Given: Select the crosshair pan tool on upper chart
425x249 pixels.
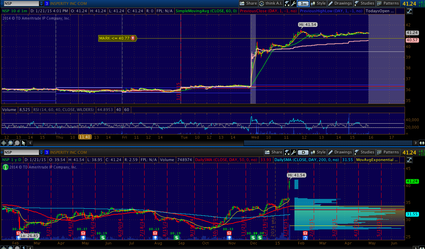Looking at the screenshot, I should click(x=4, y=143).
